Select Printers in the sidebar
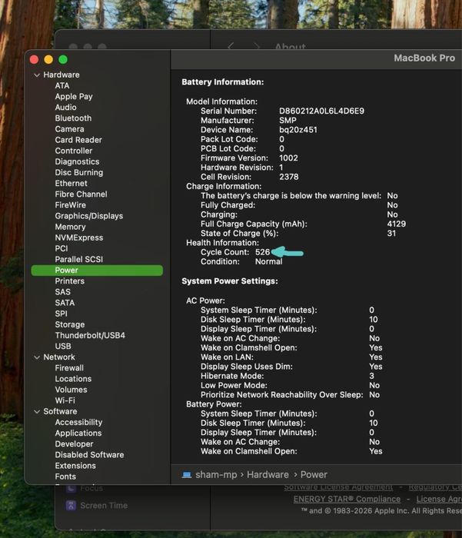The image size is (462, 538). 70,281
